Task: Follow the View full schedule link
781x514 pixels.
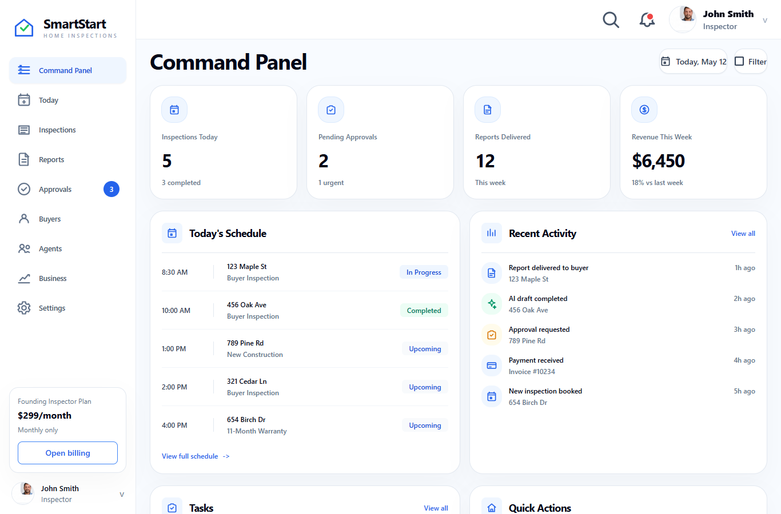Action: tap(196, 456)
